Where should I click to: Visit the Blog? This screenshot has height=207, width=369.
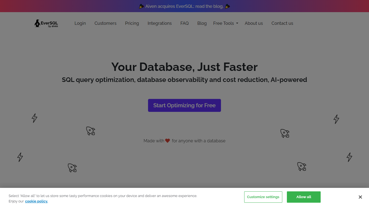202,23
